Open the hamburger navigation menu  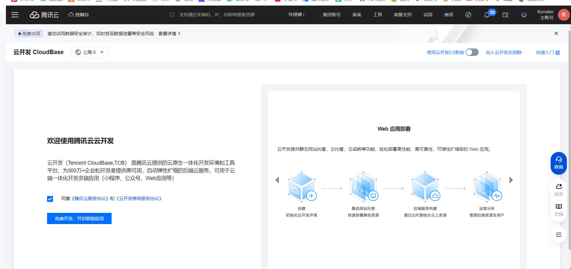[x=15, y=14]
